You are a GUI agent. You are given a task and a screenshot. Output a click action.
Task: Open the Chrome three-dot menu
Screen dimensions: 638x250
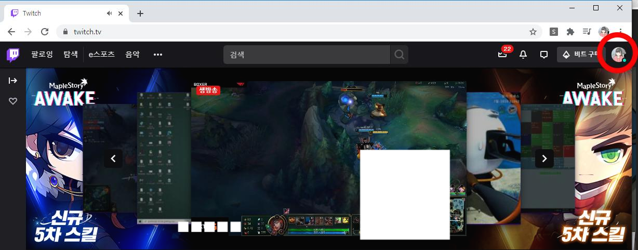click(x=620, y=32)
